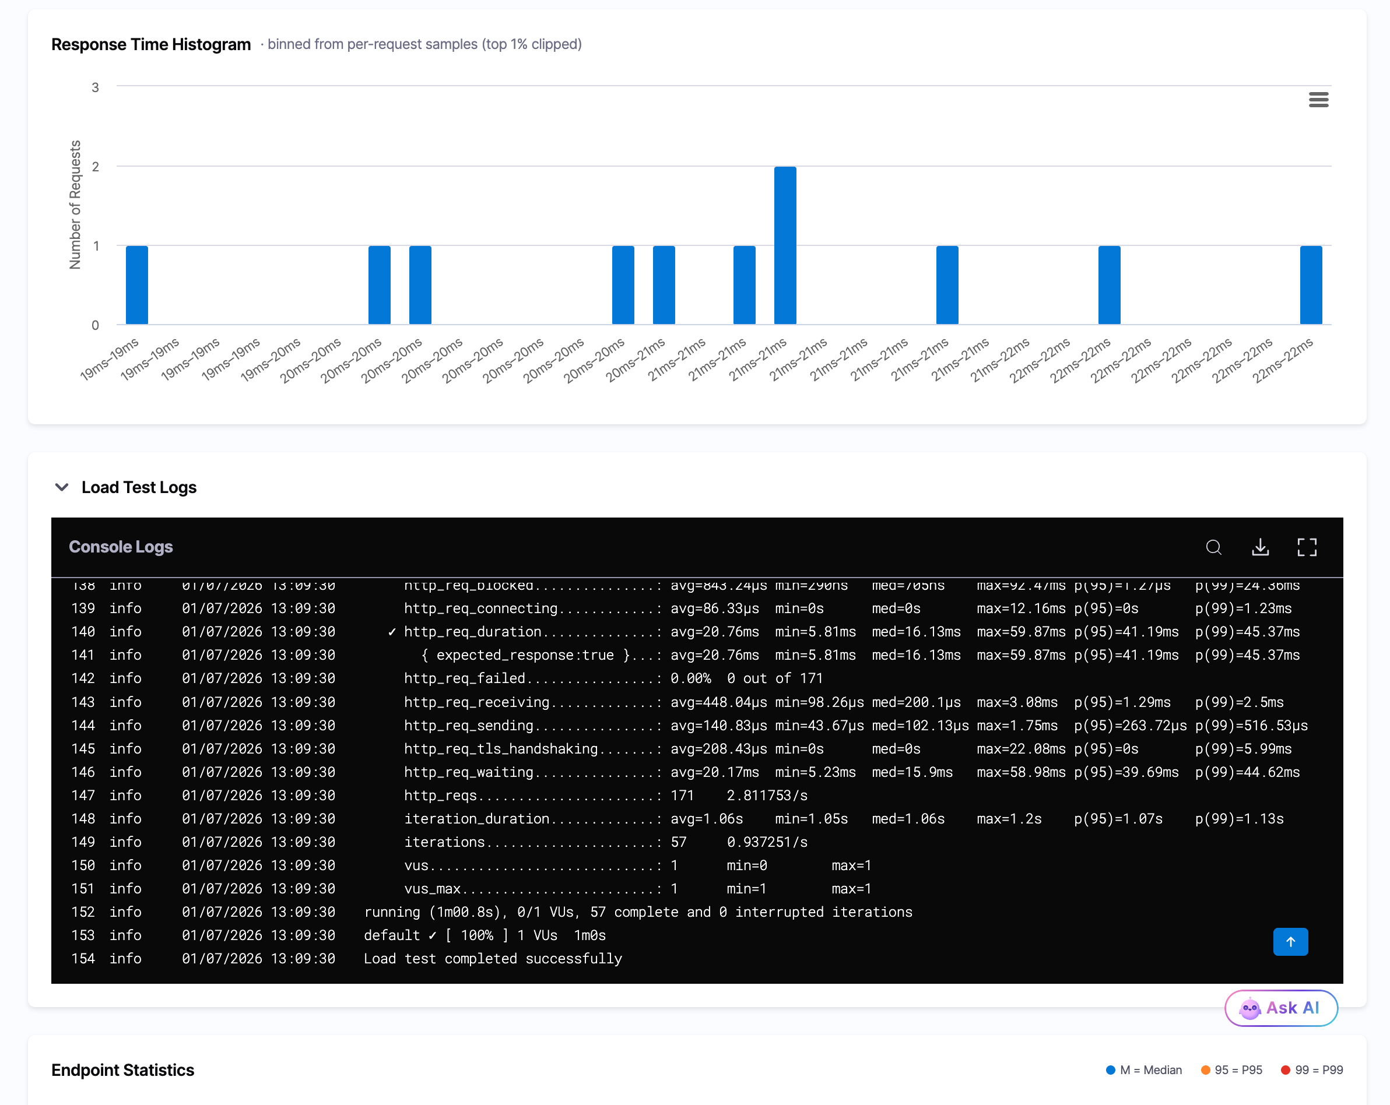Click log line 140 http_req_duration
Image resolution: width=1390 pixels, height=1105 pixels.
[x=697, y=631]
